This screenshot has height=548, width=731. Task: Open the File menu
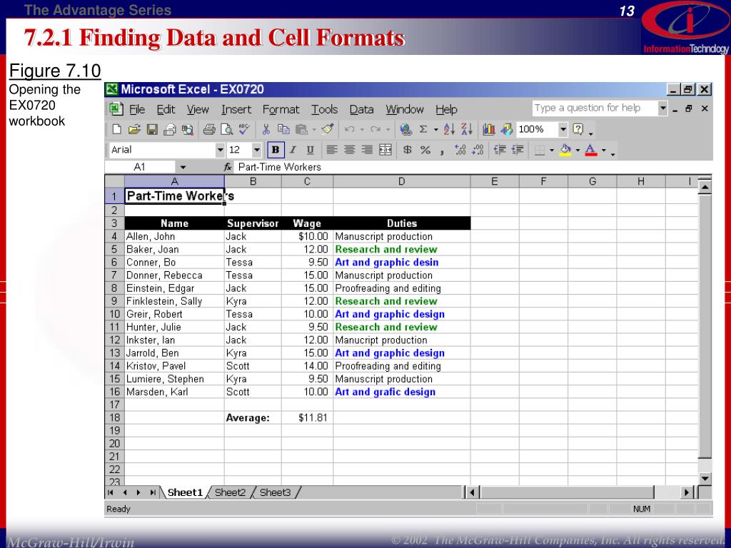[x=136, y=109]
